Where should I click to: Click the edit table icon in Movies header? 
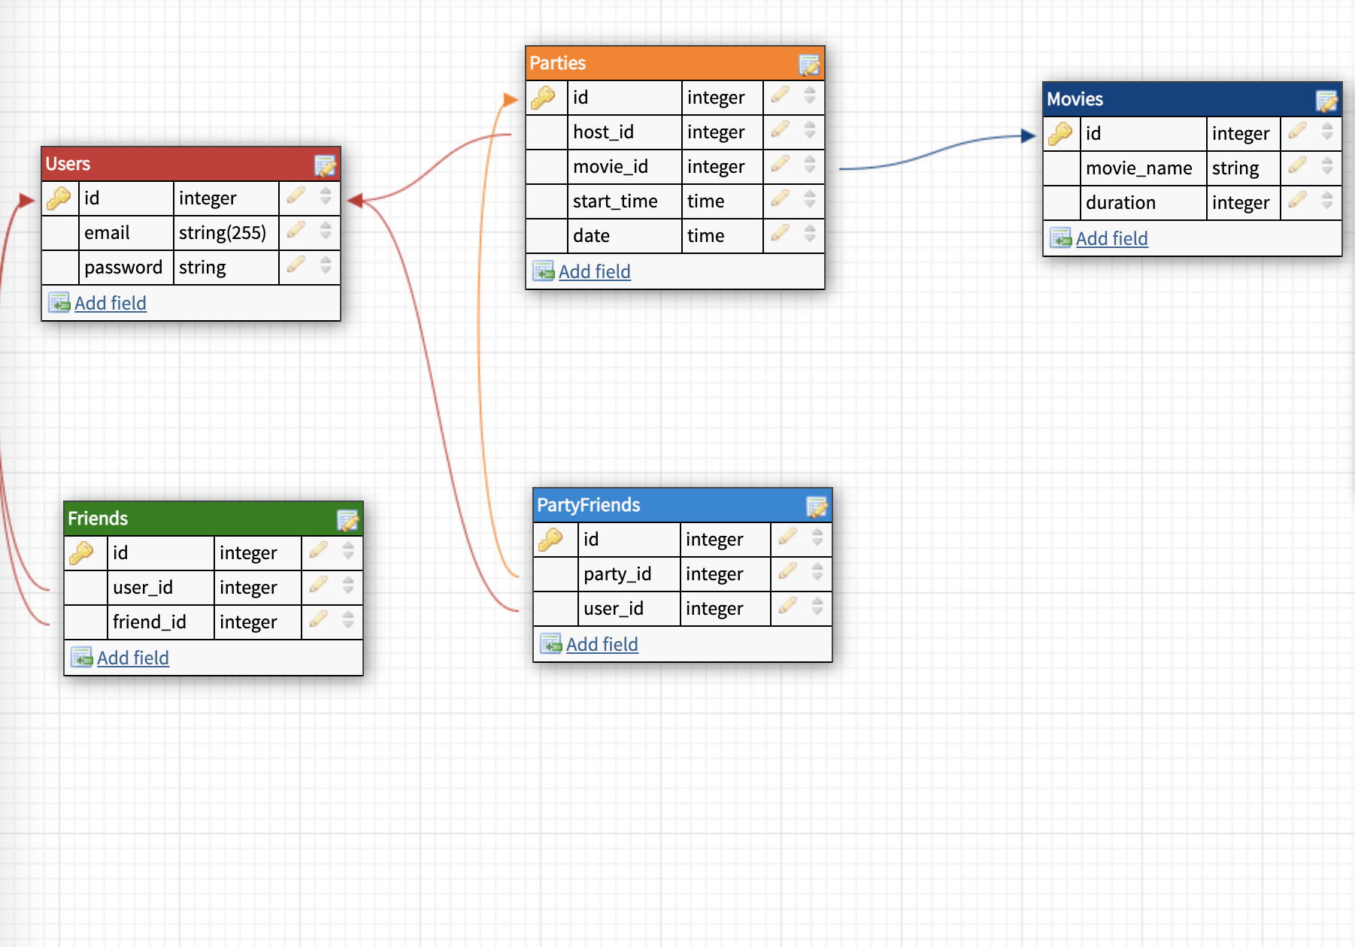tap(1326, 100)
